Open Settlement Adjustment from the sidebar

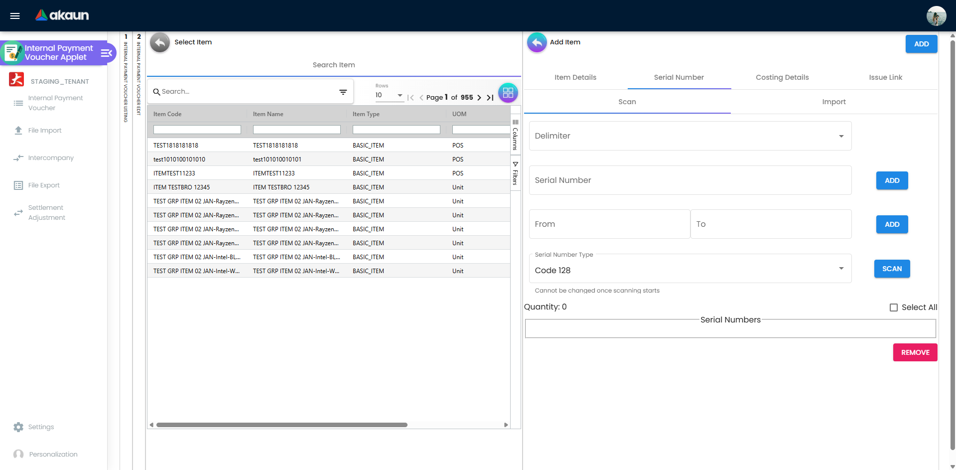click(x=46, y=212)
